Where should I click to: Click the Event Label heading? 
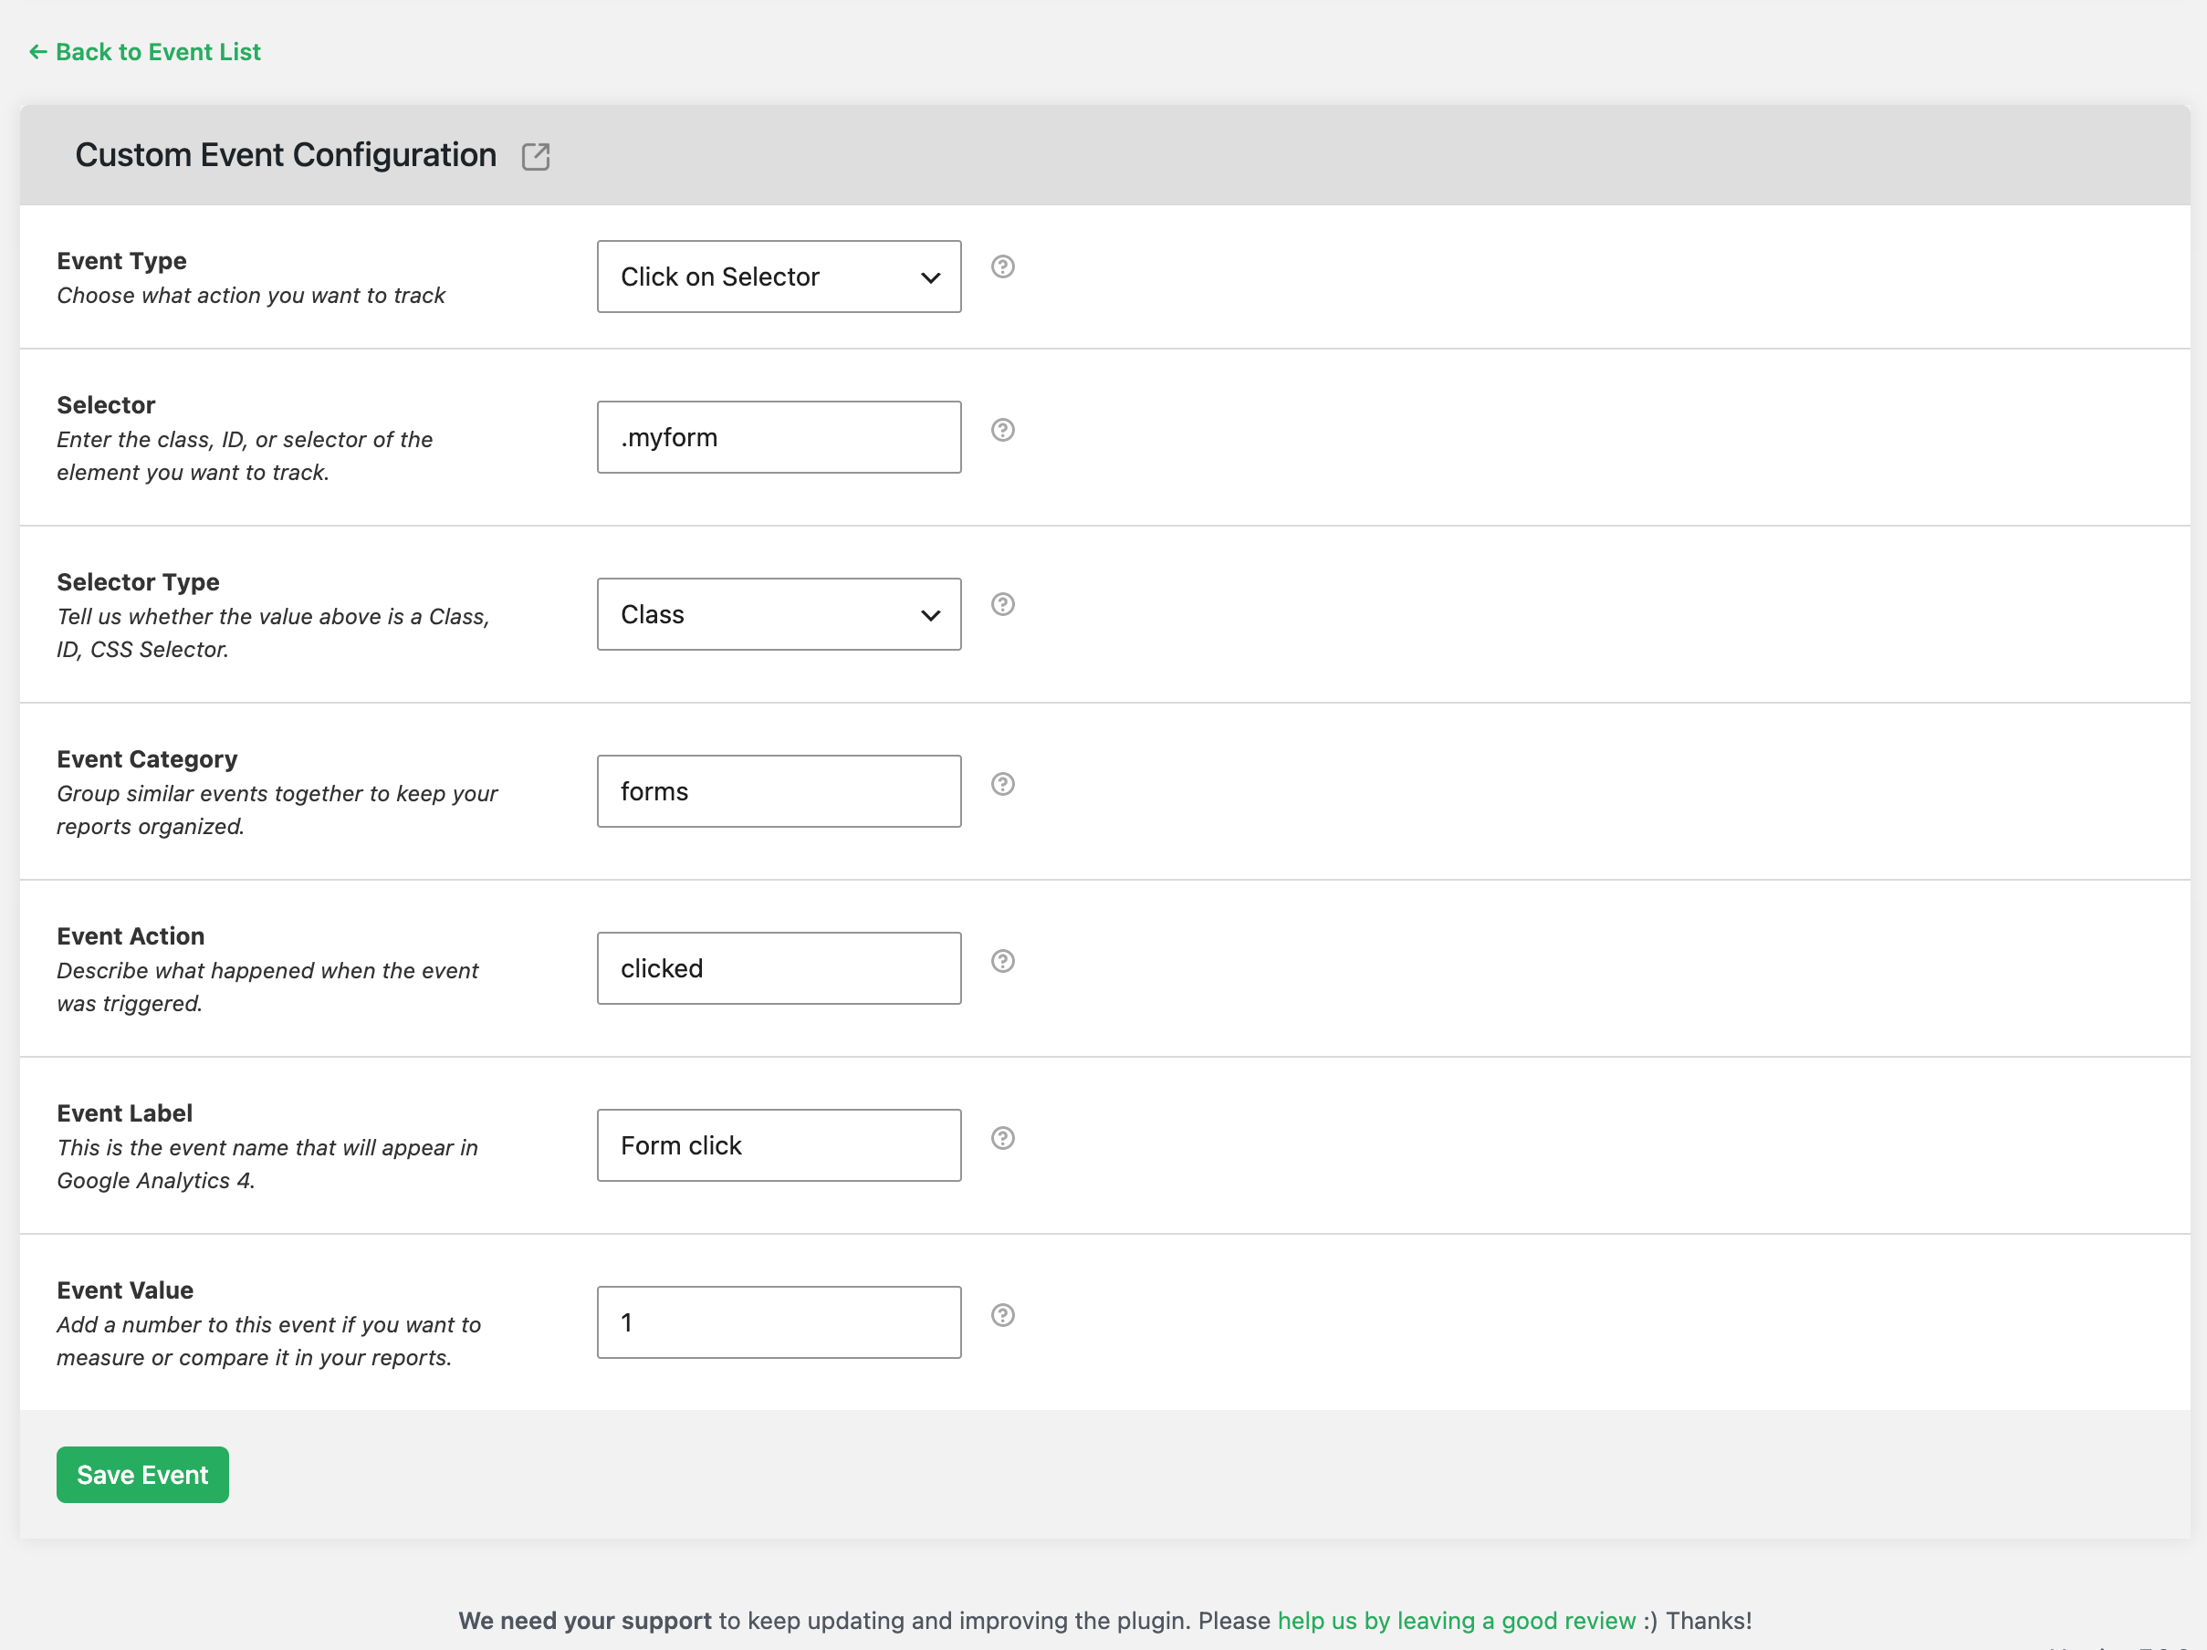click(x=125, y=1113)
